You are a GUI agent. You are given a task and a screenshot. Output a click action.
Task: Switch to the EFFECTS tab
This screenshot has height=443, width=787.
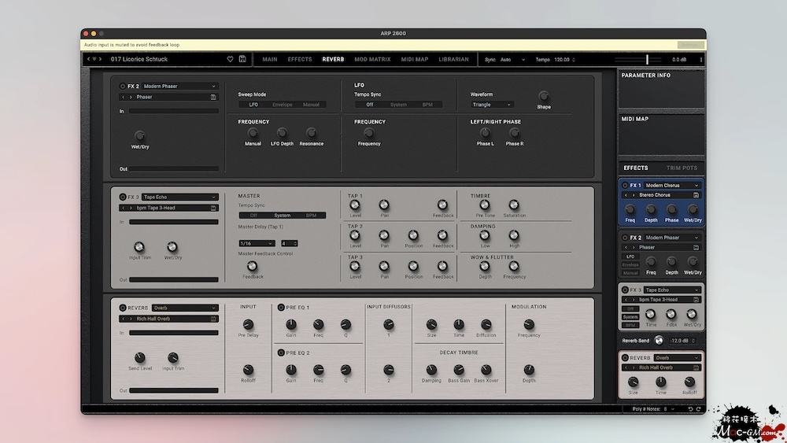click(x=300, y=59)
